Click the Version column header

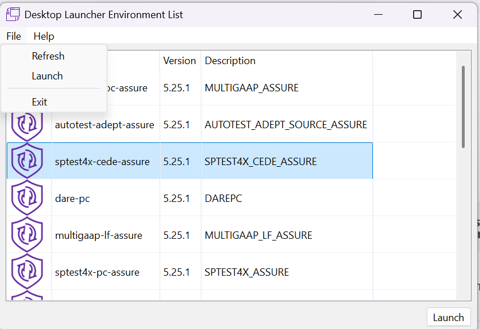(180, 60)
